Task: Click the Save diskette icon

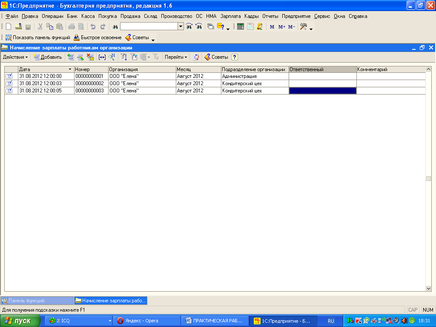Action: (x=28, y=27)
